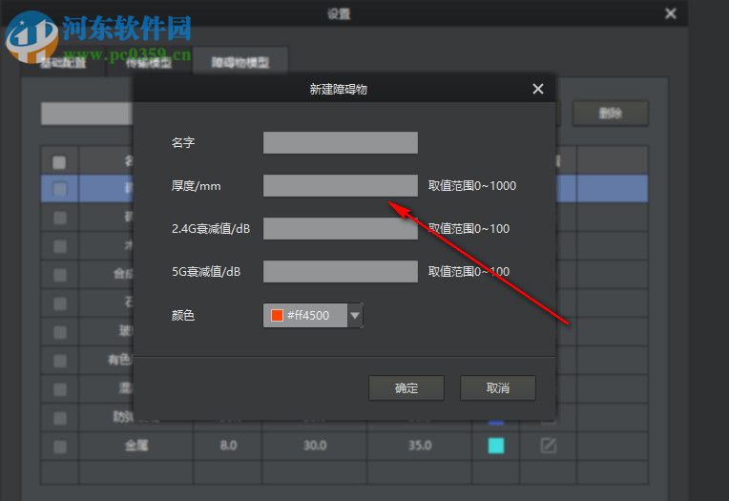This screenshot has height=501, width=729.
Task: Click the 35.0 cell in 金属 row
Action: [419, 446]
